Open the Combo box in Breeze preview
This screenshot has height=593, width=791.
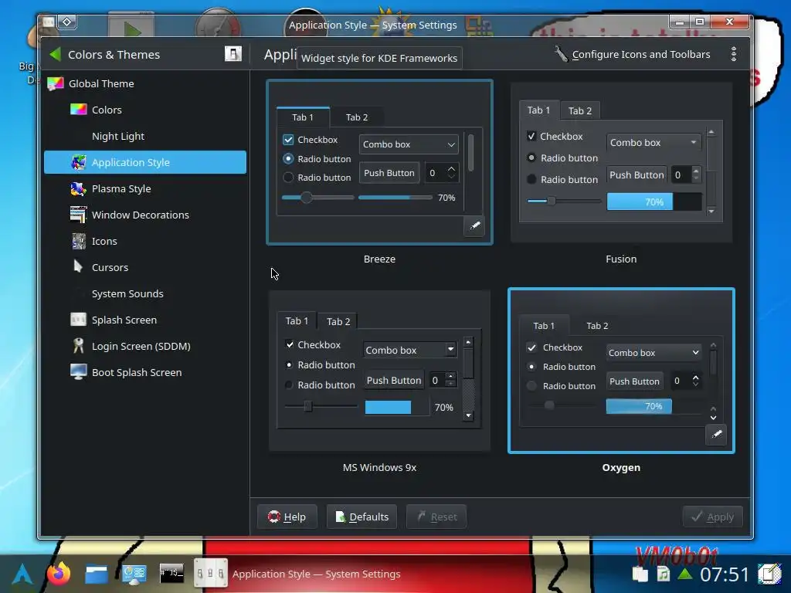(x=409, y=144)
